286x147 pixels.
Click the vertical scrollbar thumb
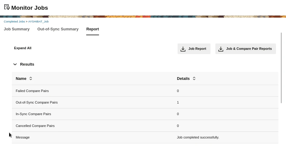282,68
